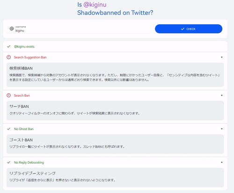234x193 pixels.
Task: Click the green checkmark for No Reply Deboosting
Action: [9, 162]
